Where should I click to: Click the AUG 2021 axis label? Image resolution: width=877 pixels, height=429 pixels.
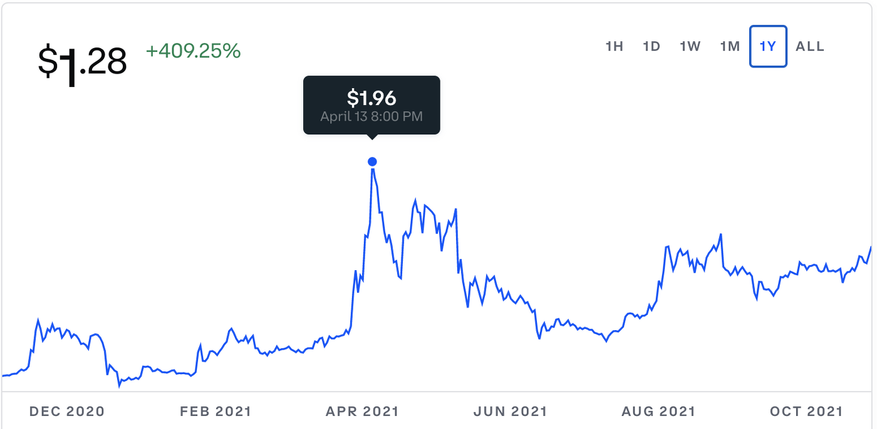658,411
